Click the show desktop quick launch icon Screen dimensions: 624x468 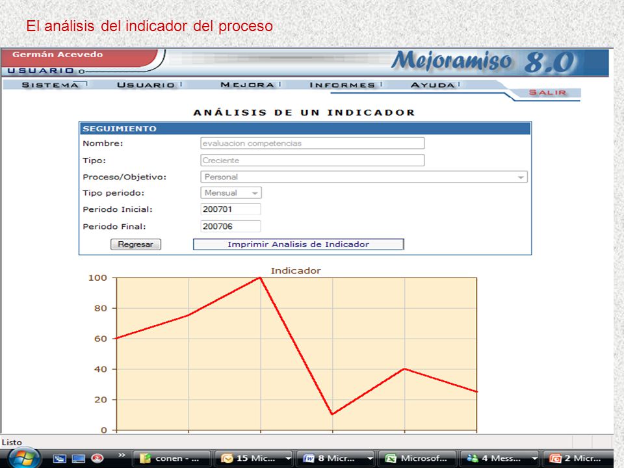(x=79, y=458)
